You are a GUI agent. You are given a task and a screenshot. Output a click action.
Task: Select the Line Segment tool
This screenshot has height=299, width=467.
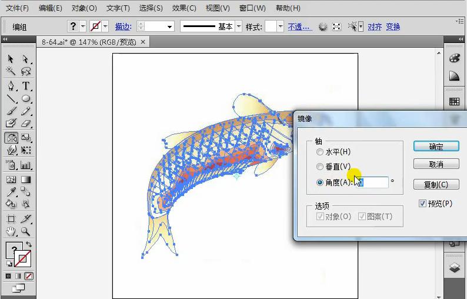coord(11,98)
